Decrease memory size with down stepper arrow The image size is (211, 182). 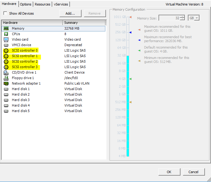click(182, 19)
